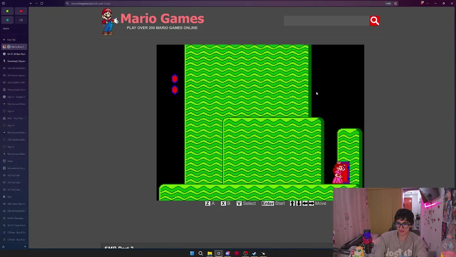Switch to the (42) YouTube tab
This screenshot has width=456, height=257.
(14, 175)
